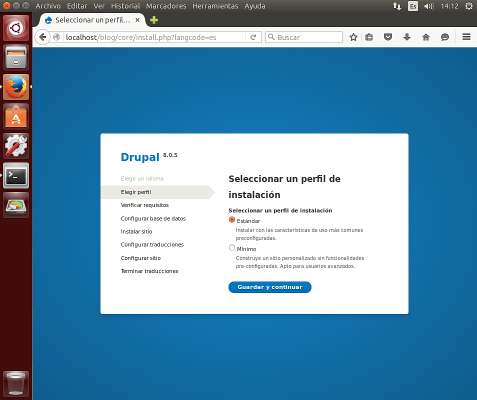Close the 'Seleccionar un perfil' tab
Screen dimensions: 477x400
[x=137, y=20]
